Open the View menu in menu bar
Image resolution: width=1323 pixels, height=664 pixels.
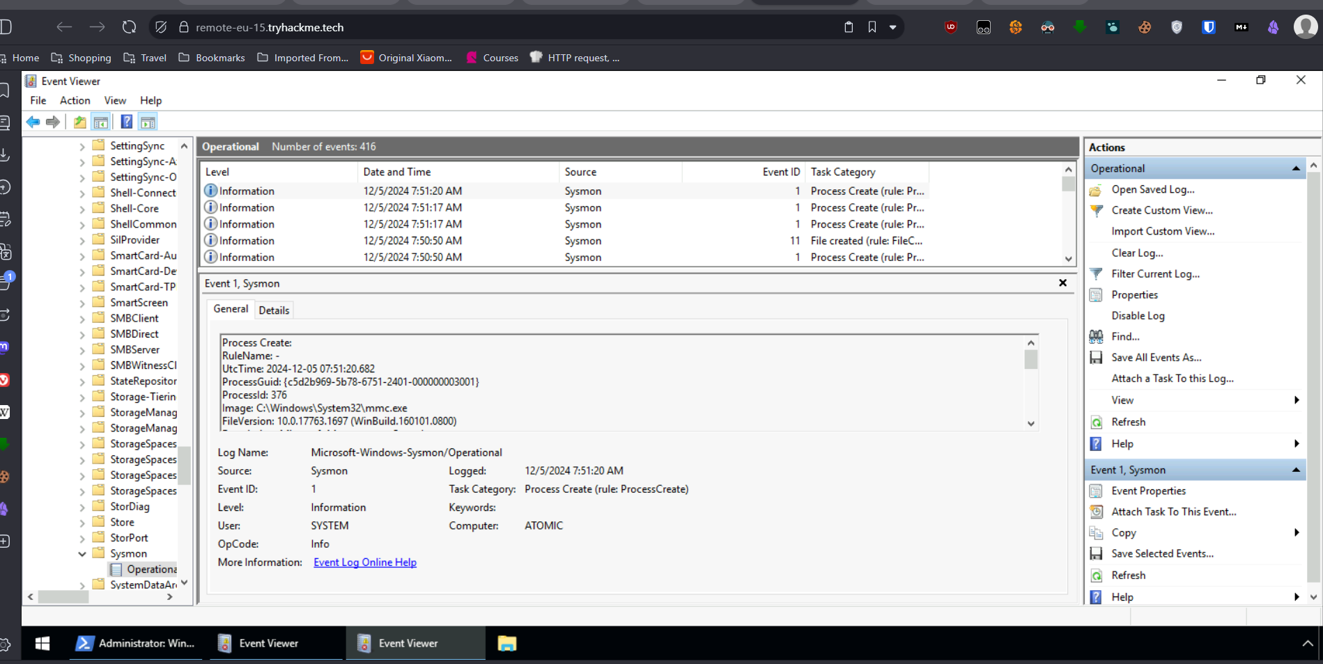[115, 100]
